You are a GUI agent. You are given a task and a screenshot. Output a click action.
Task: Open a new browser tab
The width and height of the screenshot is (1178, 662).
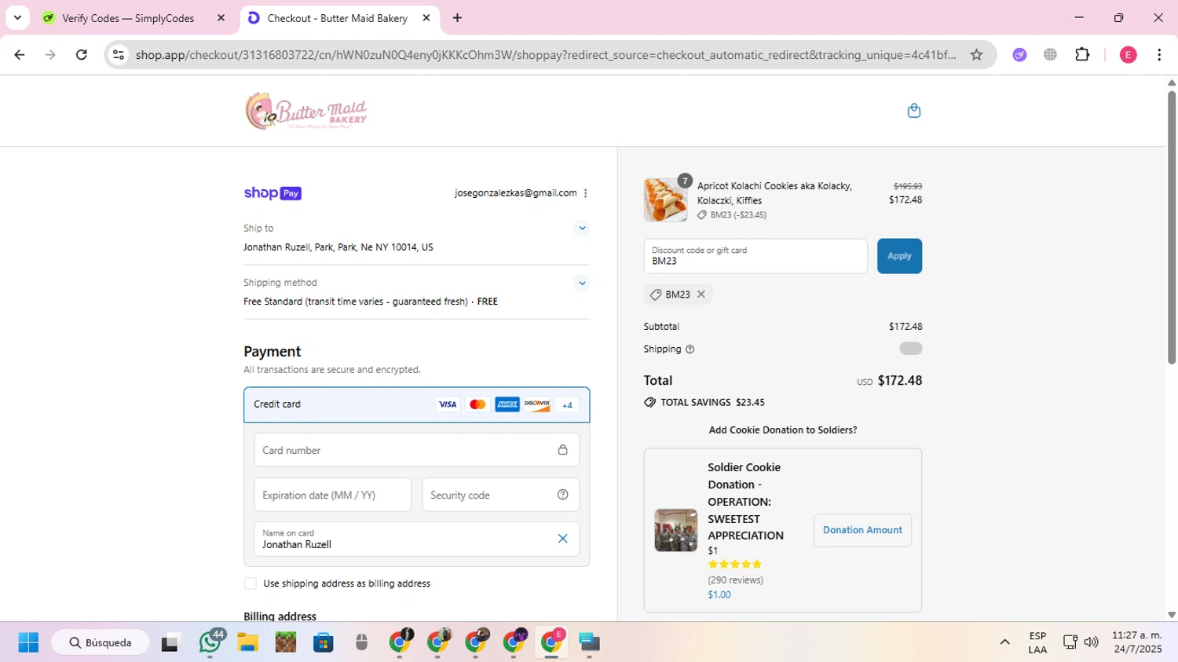coord(457,18)
